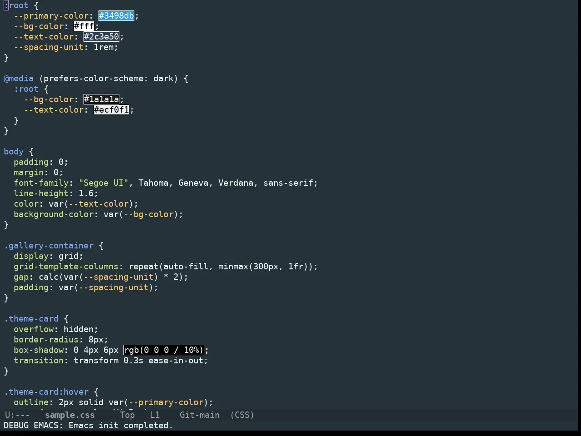Screen dimensions: 581x436
Task: Click the (CSS) major mode indicator
Action: pyautogui.click(x=242, y=415)
